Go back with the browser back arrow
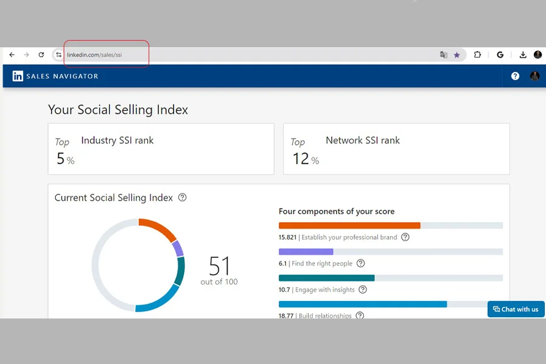This screenshot has width=546, height=364. pyautogui.click(x=12, y=55)
